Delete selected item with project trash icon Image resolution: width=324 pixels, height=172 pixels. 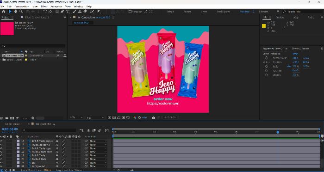click(x=33, y=118)
